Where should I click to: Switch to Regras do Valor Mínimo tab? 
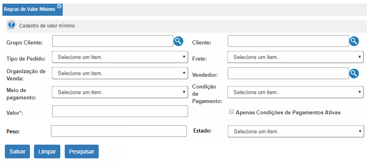[30, 9]
